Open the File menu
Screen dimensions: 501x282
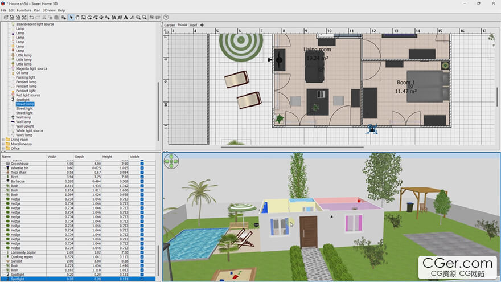coord(3,10)
